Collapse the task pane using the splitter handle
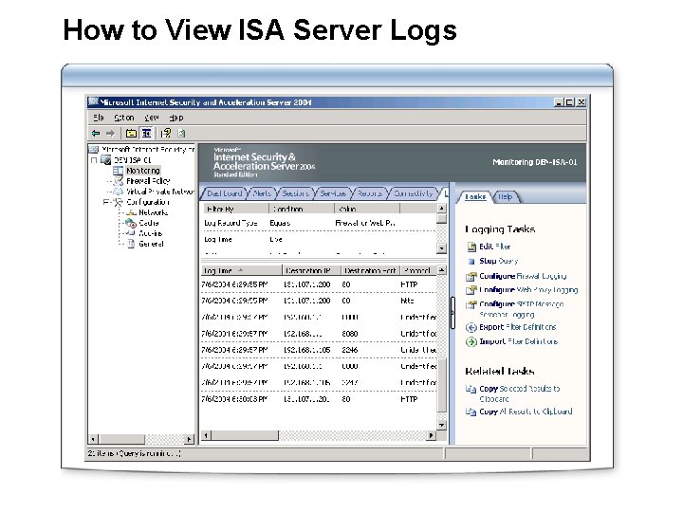This screenshot has width=683, height=512. click(452, 314)
